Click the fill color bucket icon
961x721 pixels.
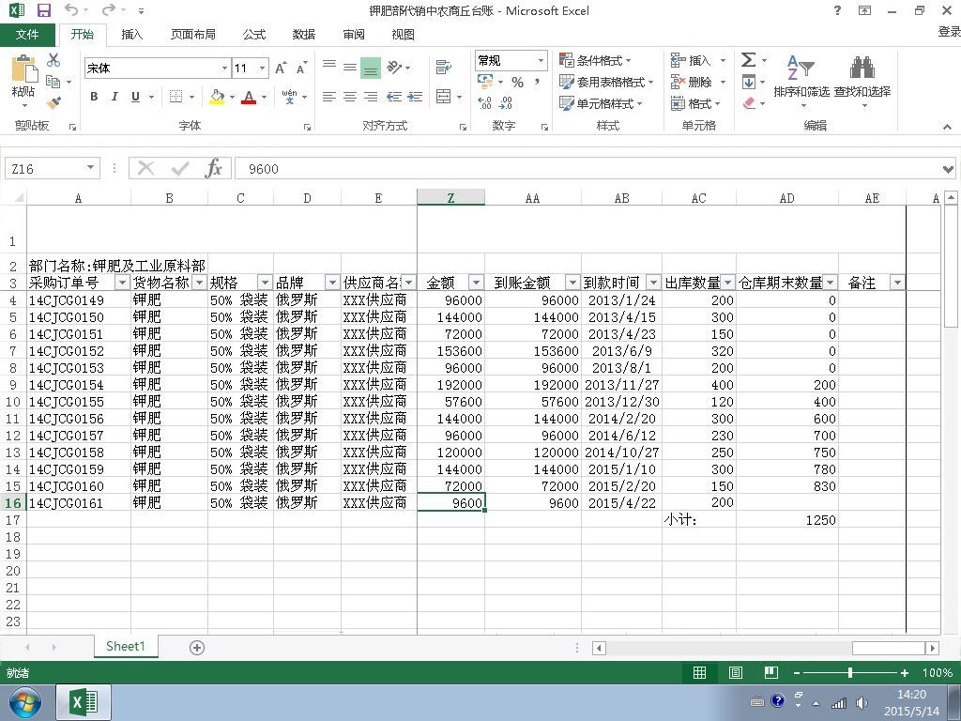pos(217,97)
